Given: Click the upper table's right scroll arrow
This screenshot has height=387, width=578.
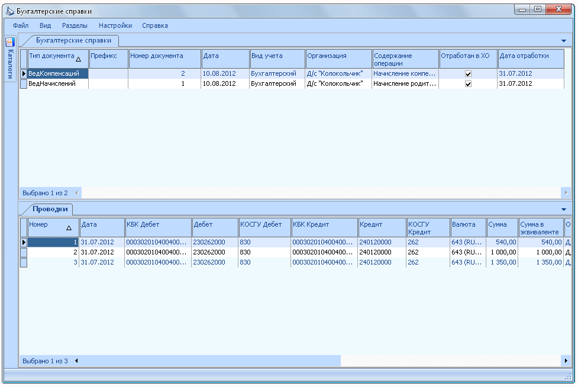Looking at the screenshot, I should coord(566,192).
